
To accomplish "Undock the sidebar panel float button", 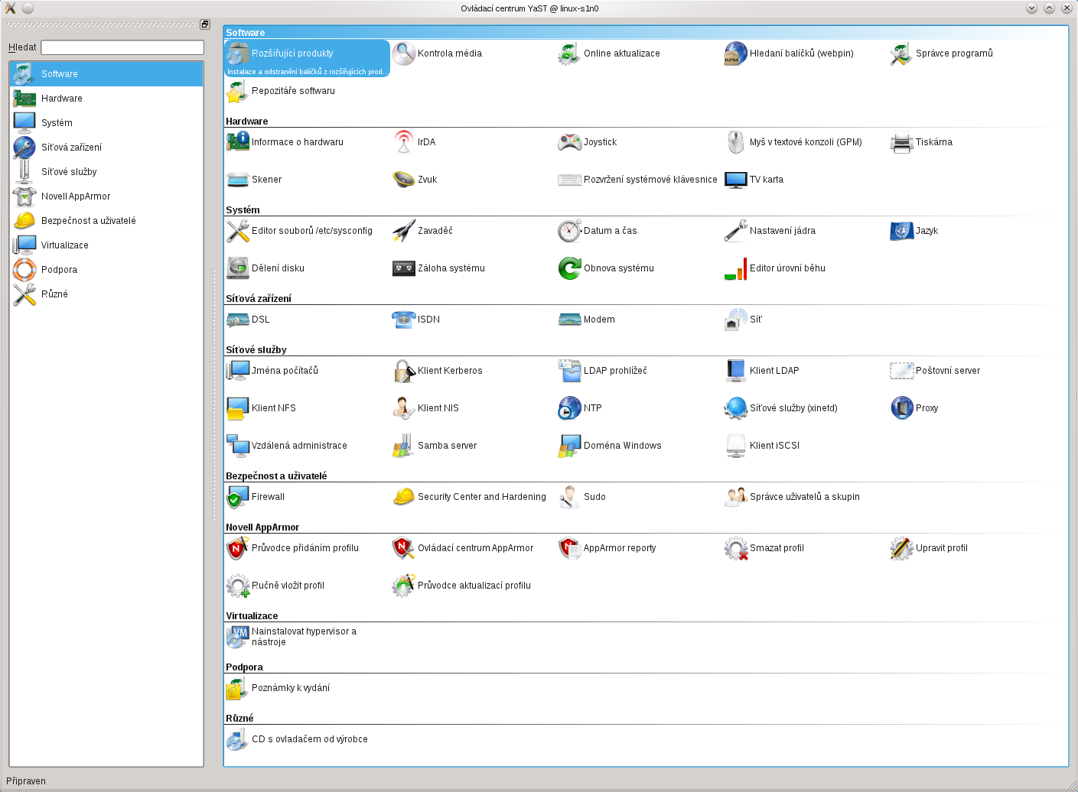I will click(x=205, y=24).
